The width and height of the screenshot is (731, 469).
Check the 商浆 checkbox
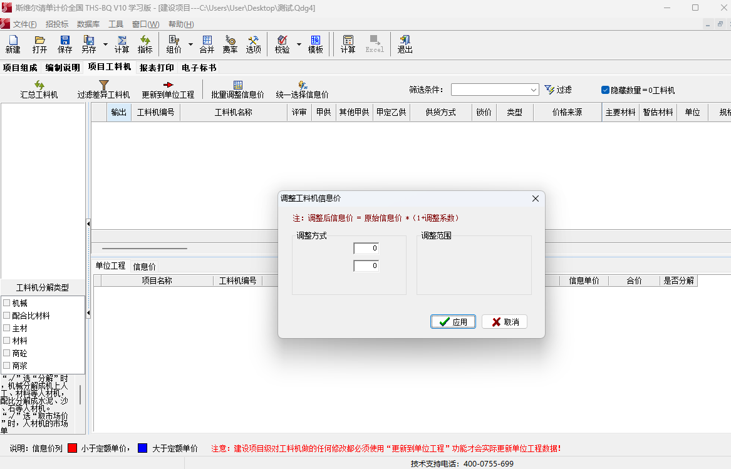tap(6, 366)
